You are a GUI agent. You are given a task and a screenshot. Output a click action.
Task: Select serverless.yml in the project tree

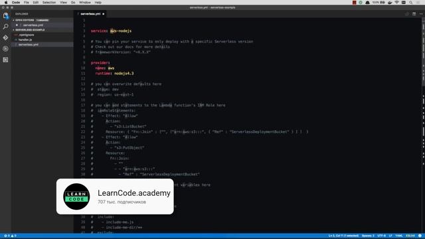[x=42, y=44]
